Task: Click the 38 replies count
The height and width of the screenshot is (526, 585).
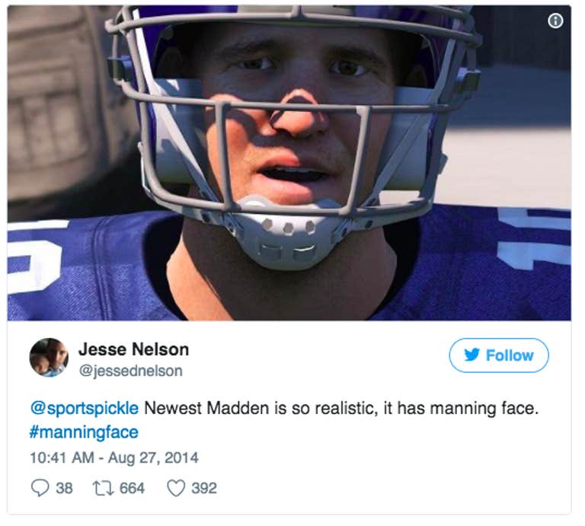Action: [x=64, y=489]
